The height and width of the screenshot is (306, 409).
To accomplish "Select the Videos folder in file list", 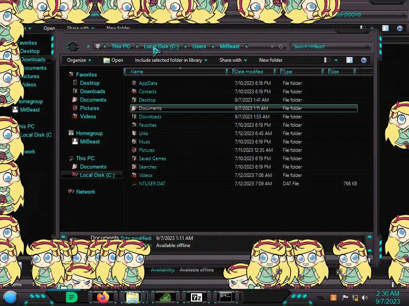I will click(x=145, y=175).
